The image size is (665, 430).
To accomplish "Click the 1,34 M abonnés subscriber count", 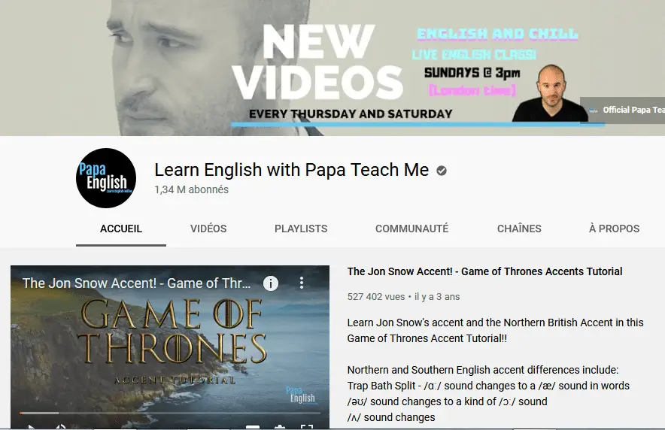I will [191, 189].
